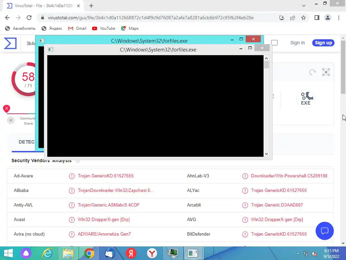Open the chat bubble help button
This screenshot has height=260, width=346.
click(x=325, y=231)
